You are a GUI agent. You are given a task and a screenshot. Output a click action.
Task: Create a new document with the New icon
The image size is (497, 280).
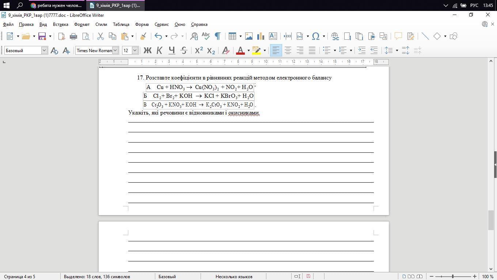(10, 36)
